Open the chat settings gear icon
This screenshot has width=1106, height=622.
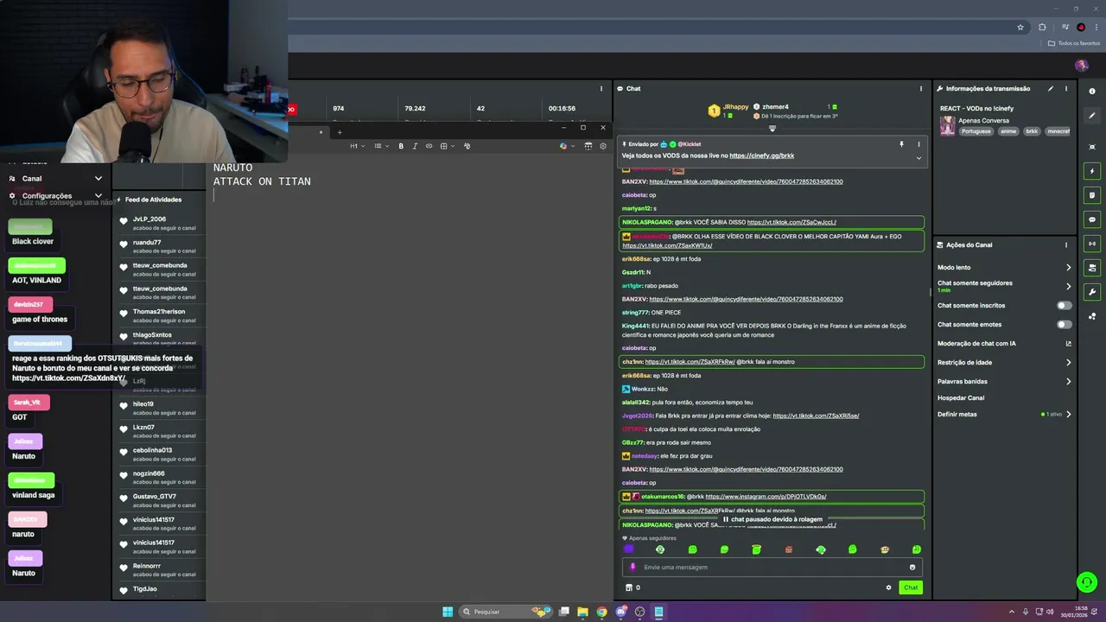(x=888, y=587)
